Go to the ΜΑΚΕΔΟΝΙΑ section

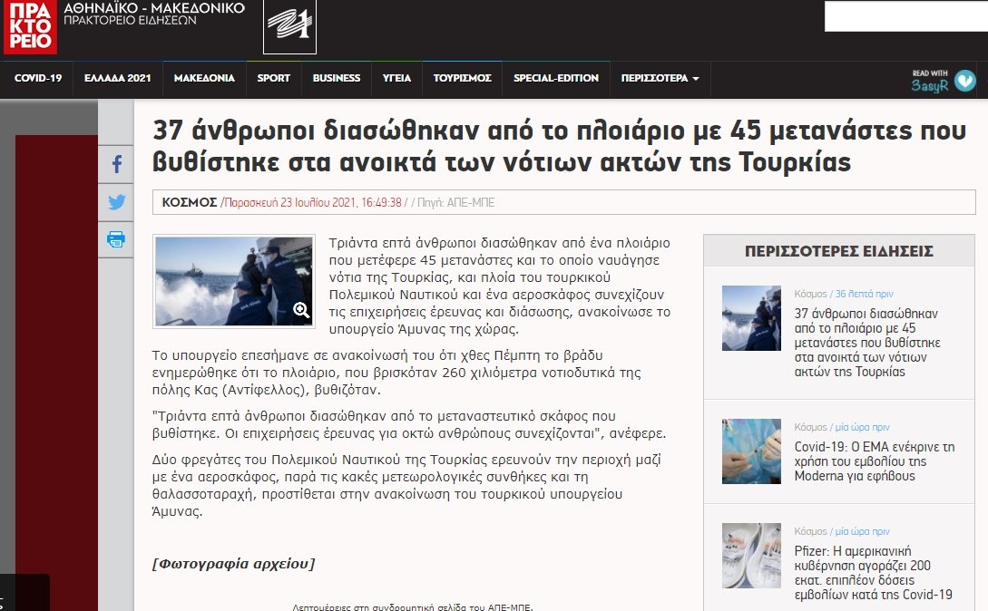click(x=204, y=79)
